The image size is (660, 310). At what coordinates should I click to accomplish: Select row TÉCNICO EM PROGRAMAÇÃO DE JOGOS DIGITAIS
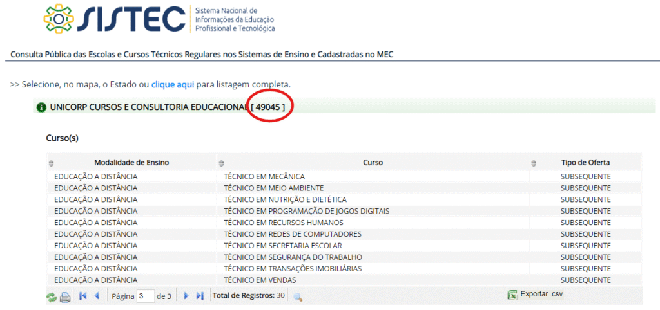click(x=344, y=211)
